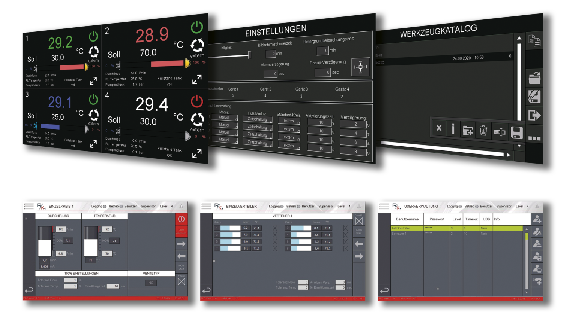Select the TEMPERATUR tab header
Viewport: 576px width, 326px height.
pyautogui.click(x=105, y=216)
